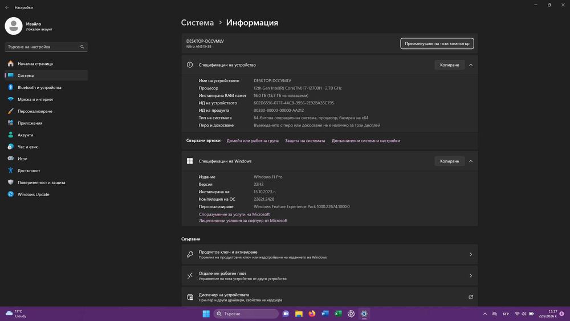This screenshot has width=570, height=321.
Task: Open Word from taskbar
Action: (325, 314)
